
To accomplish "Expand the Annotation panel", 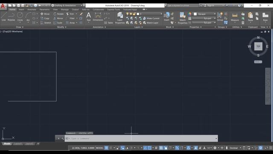I will click(x=99, y=27).
